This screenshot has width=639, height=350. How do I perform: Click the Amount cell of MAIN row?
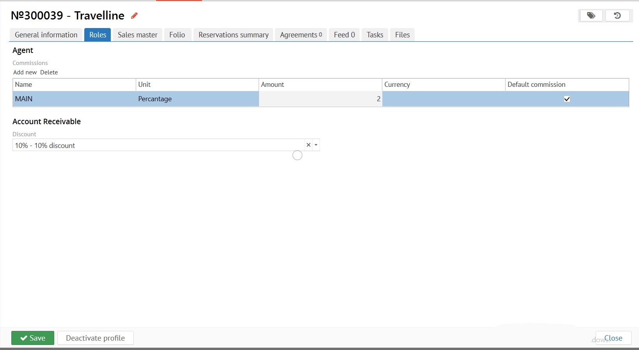(320, 99)
